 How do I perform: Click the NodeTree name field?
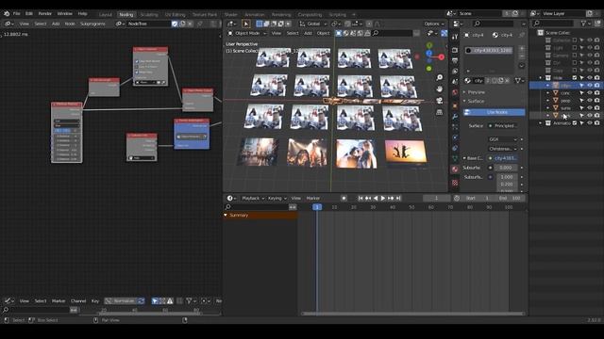coord(149,24)
